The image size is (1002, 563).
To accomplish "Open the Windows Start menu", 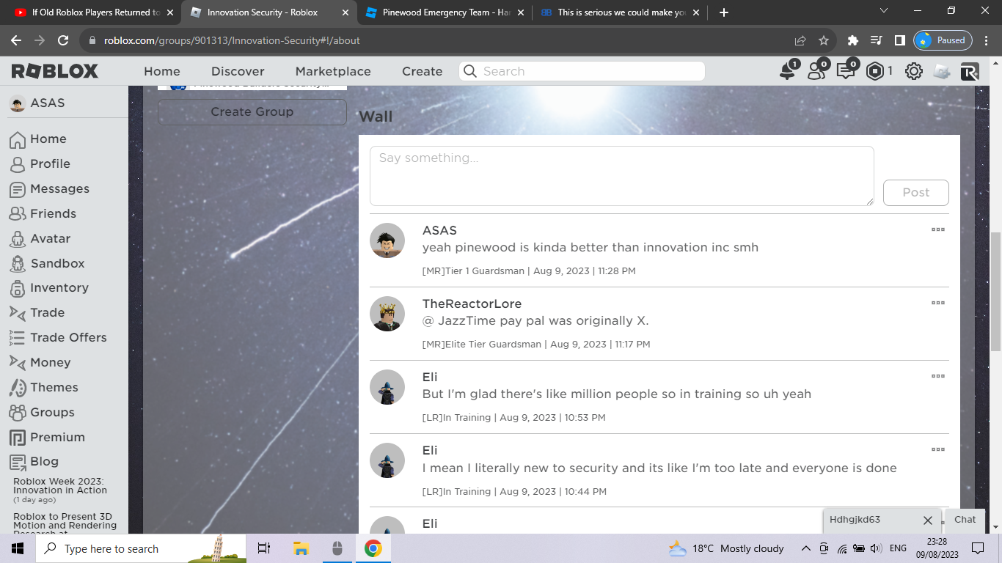I will pyautogui.click(x=17, y=548).
